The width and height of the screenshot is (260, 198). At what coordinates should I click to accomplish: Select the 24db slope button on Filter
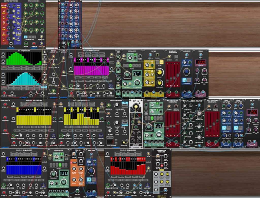click(x=161, y=62)
